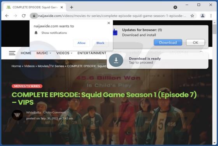Screen dimensions: 218x146
Task: Expand the MUSIC dropdown menu
Action: tap(44, 53)
